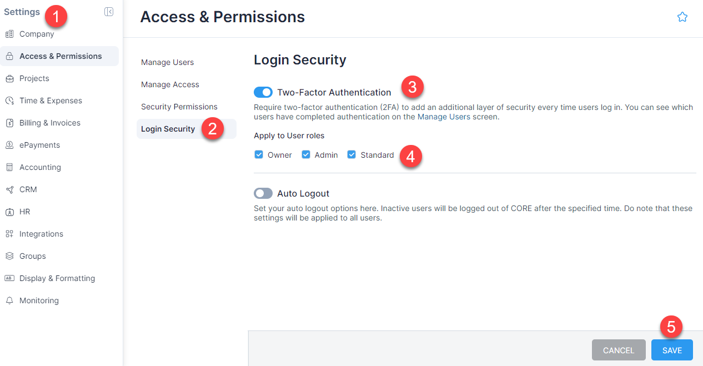Switch to the Manage Access section

[x=170, y=84]
